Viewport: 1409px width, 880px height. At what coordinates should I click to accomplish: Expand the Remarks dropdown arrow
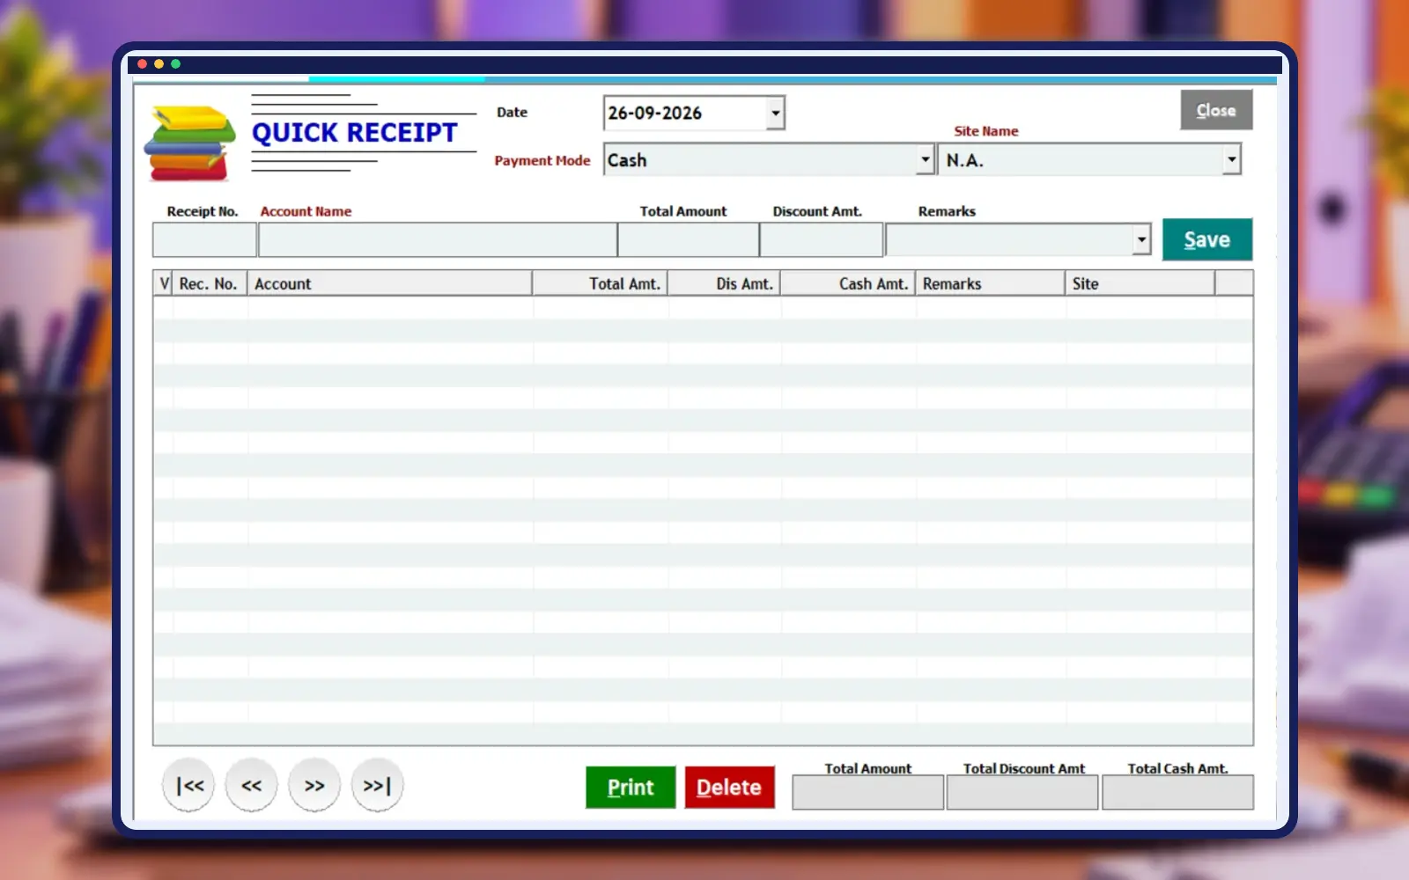point(1141,239)
